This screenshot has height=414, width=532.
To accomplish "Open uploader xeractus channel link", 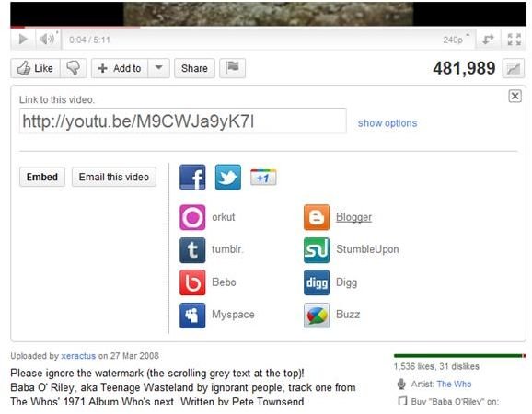I will pyautogui.click(x=78, y=356).
